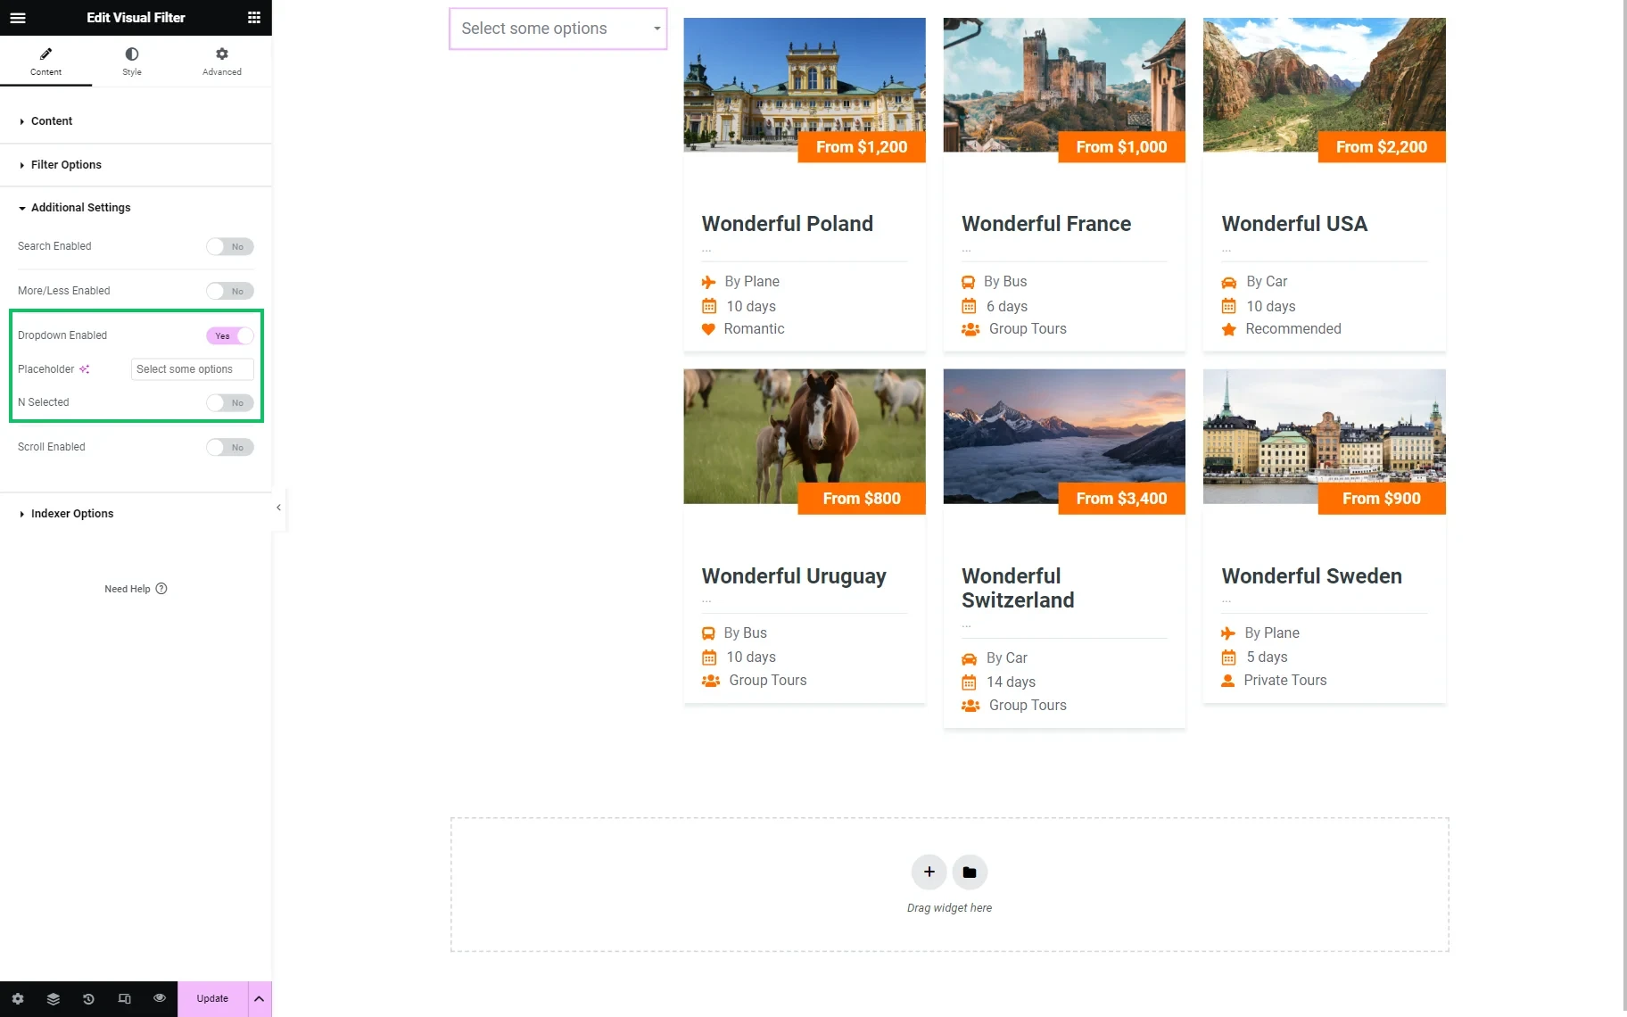Screen dimensions: 1627x1017
Task: Enable the N Selected switch
Action: click(x=230, y=402)
